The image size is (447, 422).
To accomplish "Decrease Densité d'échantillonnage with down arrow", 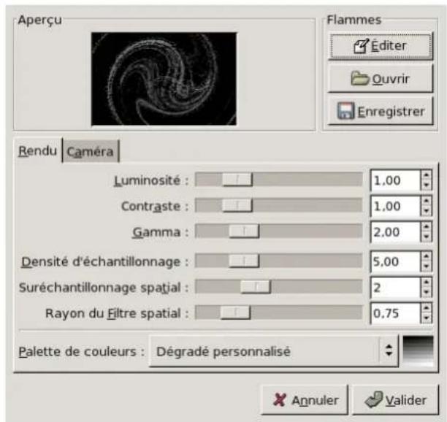I will click(x=427, y=266).
